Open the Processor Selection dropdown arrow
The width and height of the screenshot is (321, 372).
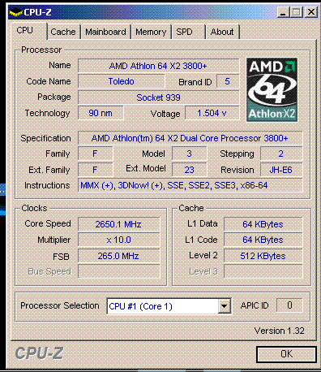(x=224, y=306)
